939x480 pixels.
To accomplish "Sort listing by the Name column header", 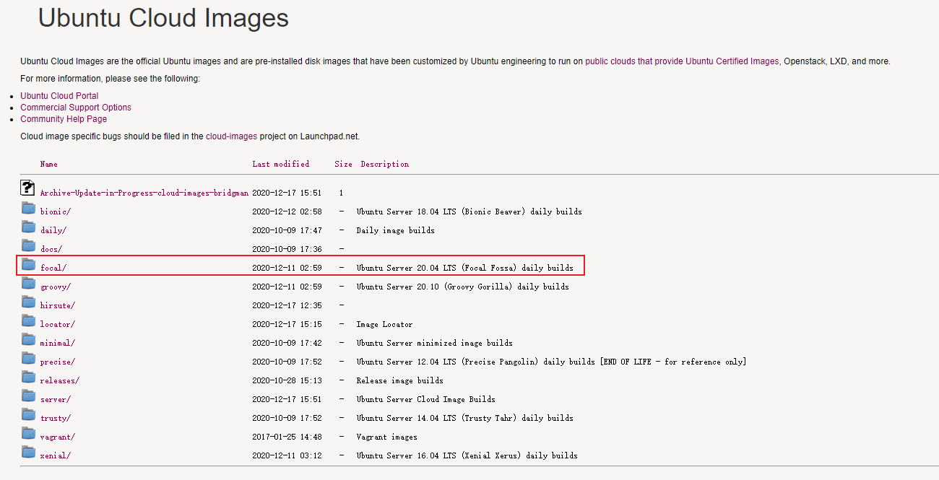I will point(49,164).
